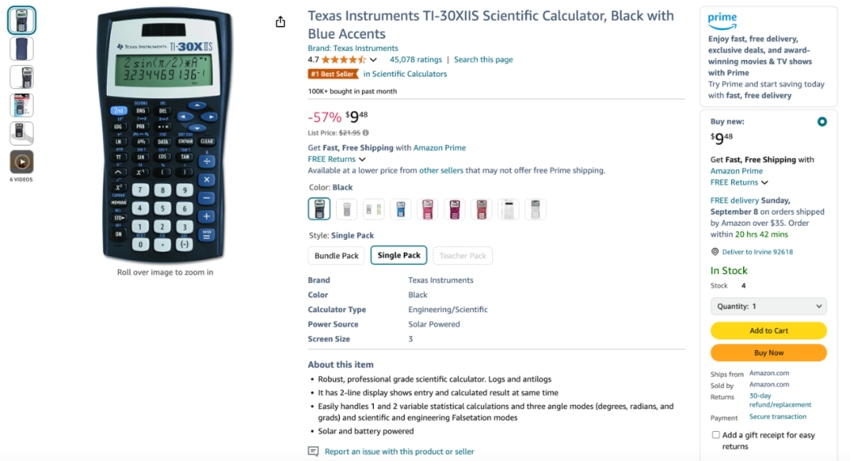Screen dimensions: 850x461
Task: Select the Single Pack style
Action: pos(399,255)
